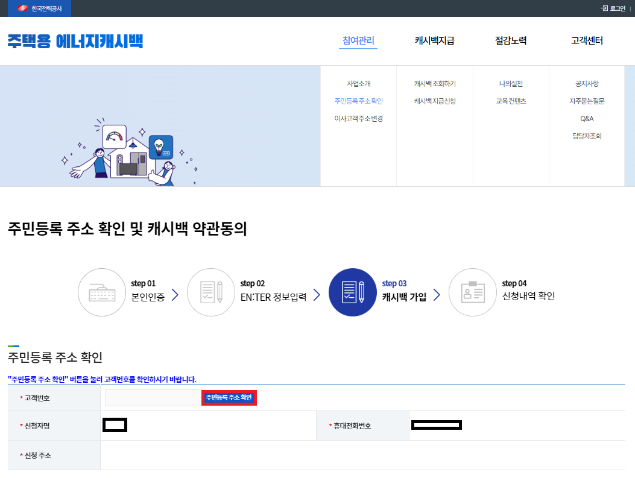Open the 참여관리 menu
The height and width of the screenshot is (478, 635).
358,40
